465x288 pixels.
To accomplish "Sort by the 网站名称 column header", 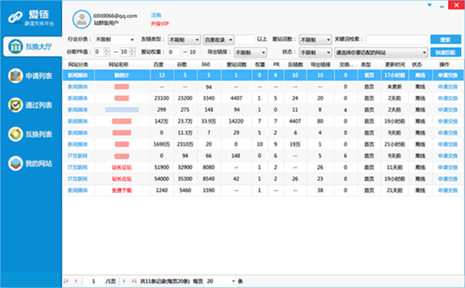I will click(x=119, y=64).
